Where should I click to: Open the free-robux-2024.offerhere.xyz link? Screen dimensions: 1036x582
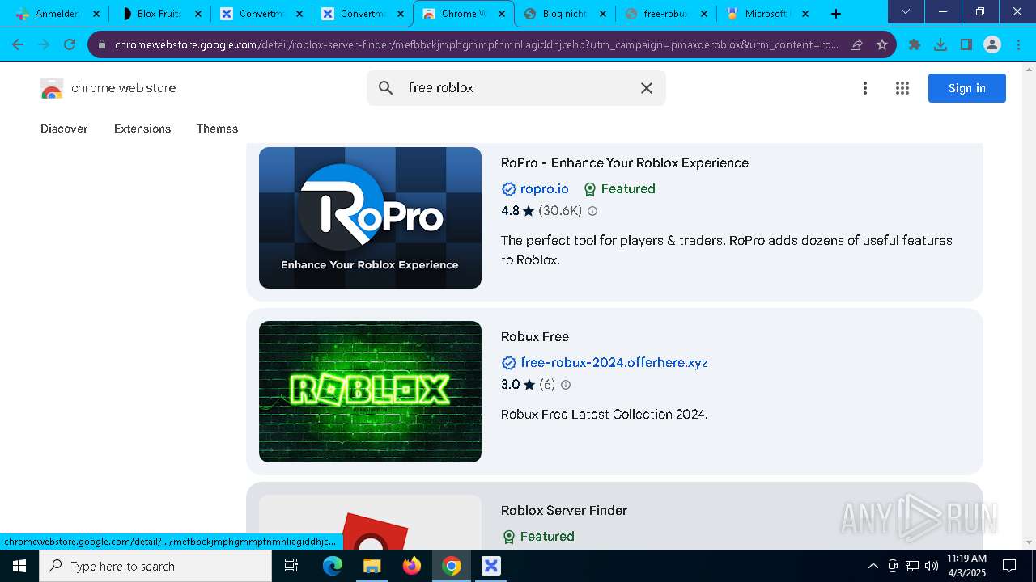614,363
